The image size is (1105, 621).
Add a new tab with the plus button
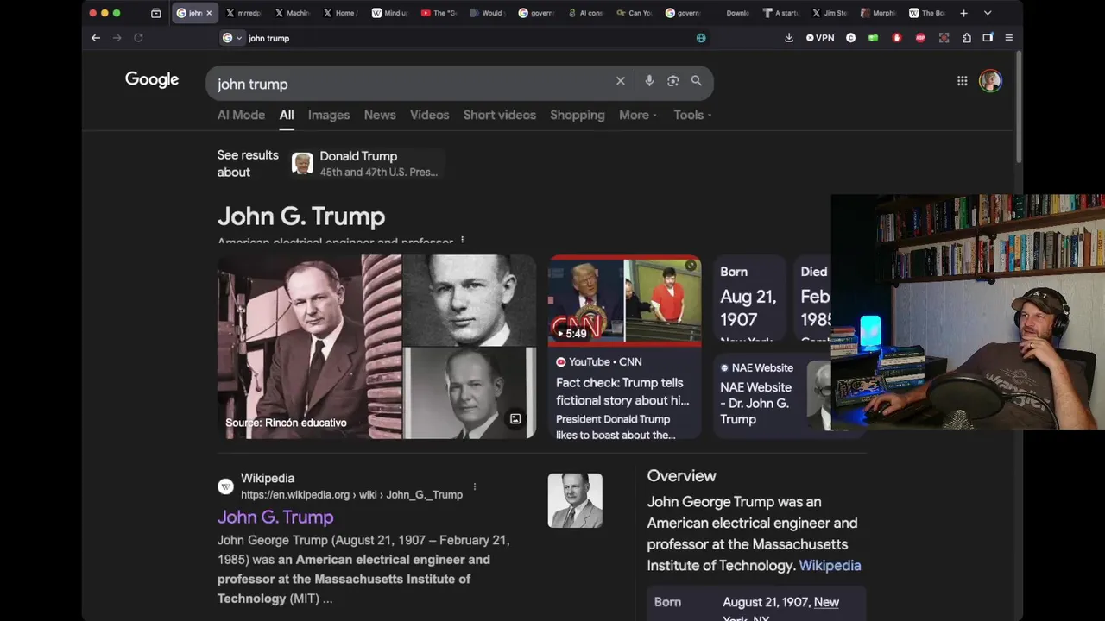pos(963,13)
